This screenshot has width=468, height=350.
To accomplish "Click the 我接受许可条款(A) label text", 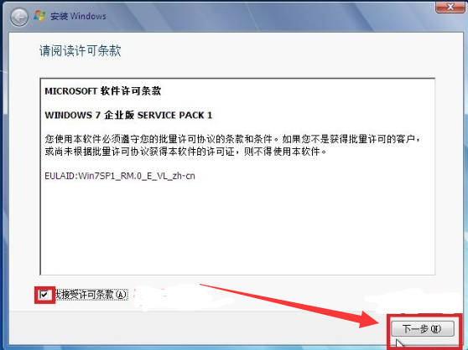I will [x=91, y=295].
